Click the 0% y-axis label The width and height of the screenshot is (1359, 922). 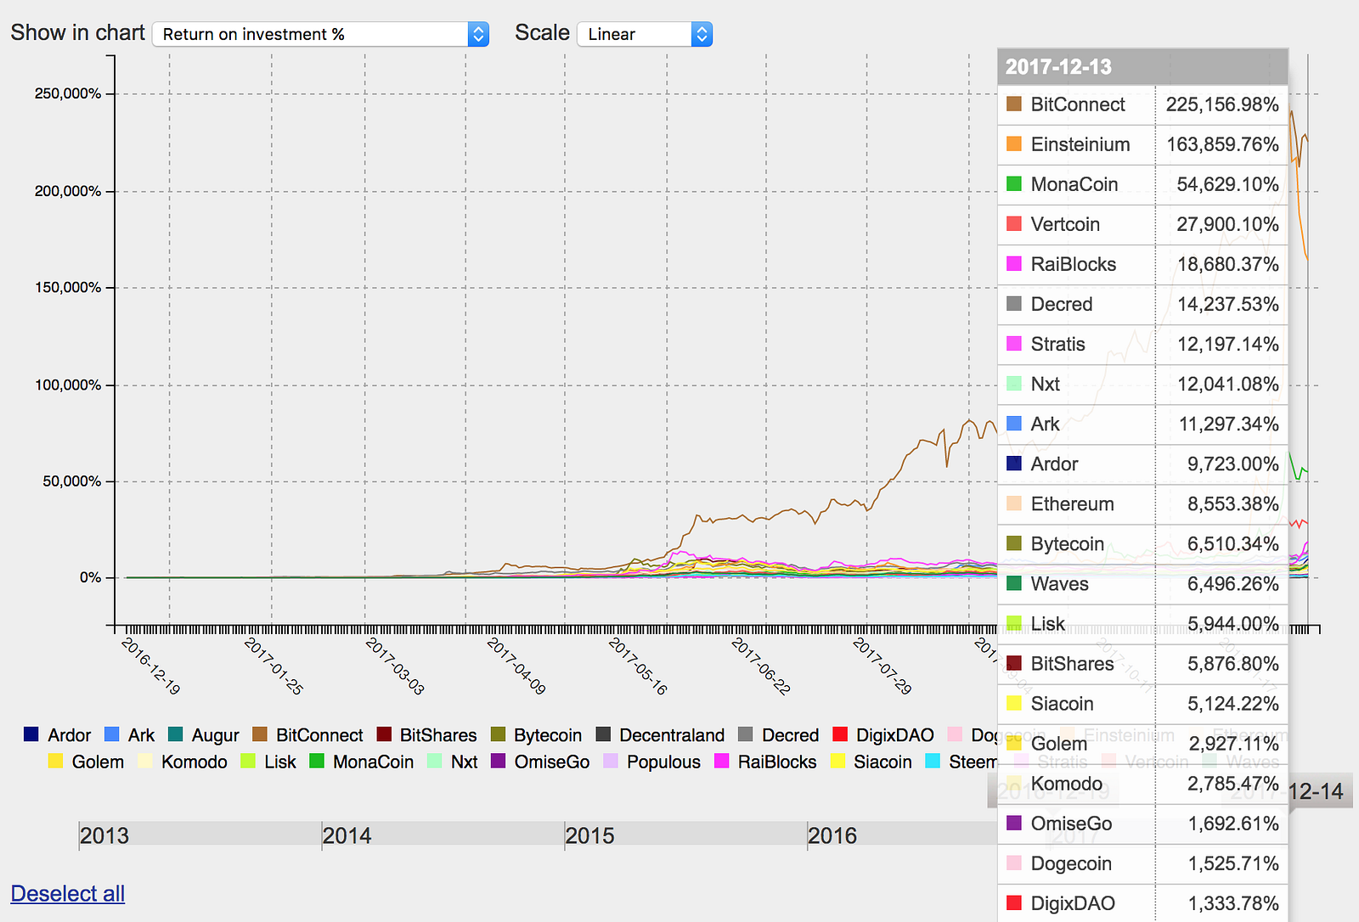tap(91, 577)
